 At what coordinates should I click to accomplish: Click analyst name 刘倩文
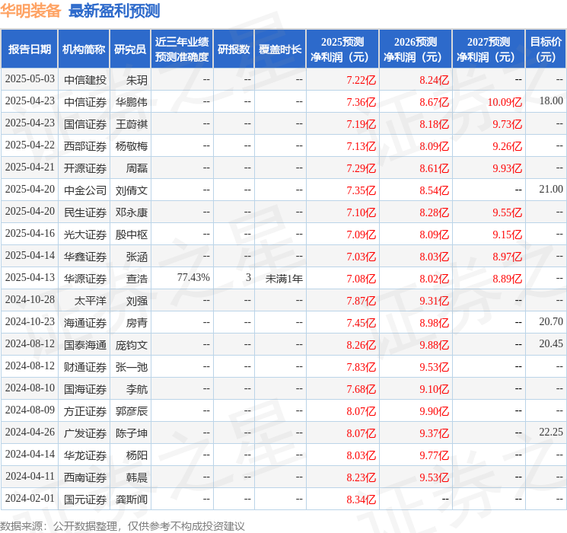131,190
